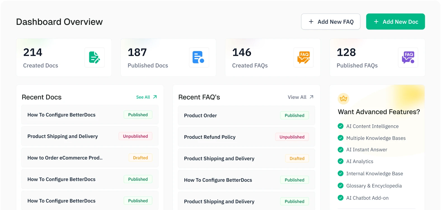Open the Product Refund Policy FAQ
Image resolution: width=441 pixels, height=210 pixels.
(x=247, y=137)
